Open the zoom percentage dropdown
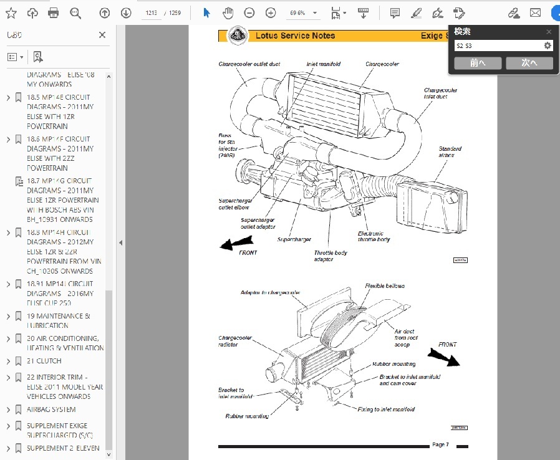This screenshot has height=460, width=560. (315, 13)
